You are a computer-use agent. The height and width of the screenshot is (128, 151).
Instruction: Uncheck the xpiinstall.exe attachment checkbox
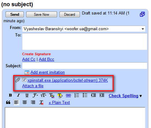pyautogui.click(x=24, y=80)
